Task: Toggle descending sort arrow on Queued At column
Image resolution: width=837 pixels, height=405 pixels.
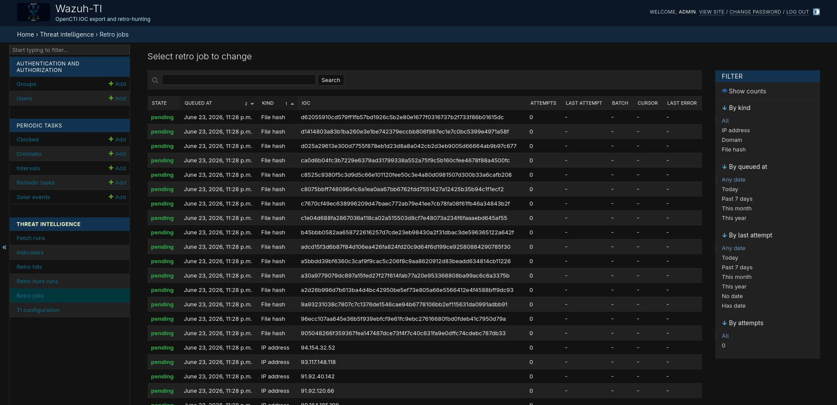Action: (252, 104)
